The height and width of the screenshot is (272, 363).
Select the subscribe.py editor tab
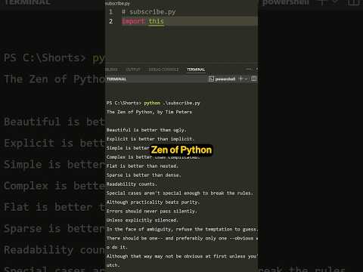118,4
